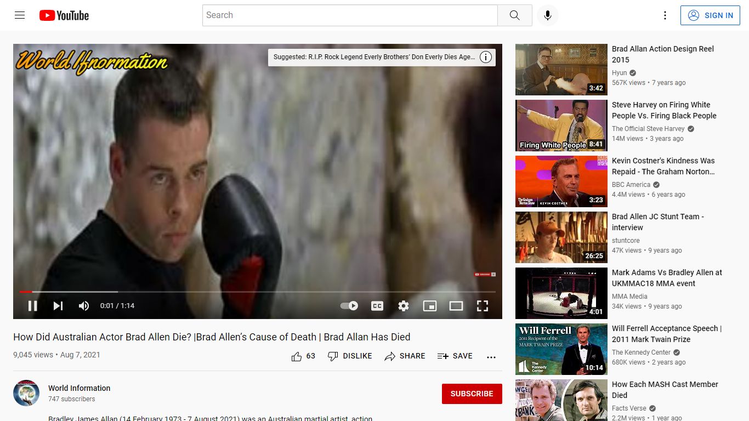Start voice search with microphone
Viewport: 749px width, 421px height.
pyautogui.click(x=547, y=15)
